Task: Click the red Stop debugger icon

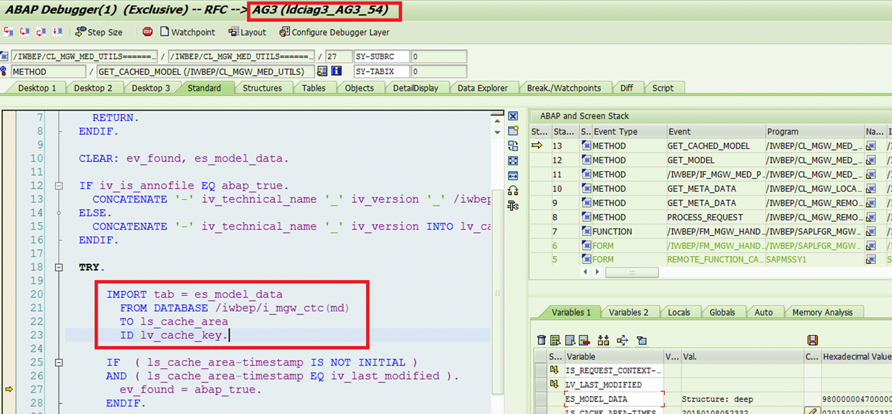Action: pos(147,32)
